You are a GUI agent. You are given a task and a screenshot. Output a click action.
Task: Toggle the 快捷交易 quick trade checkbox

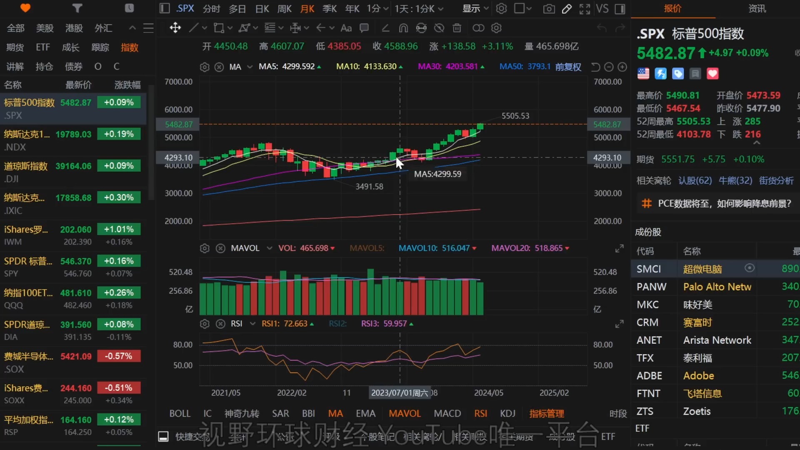[163, 436]
